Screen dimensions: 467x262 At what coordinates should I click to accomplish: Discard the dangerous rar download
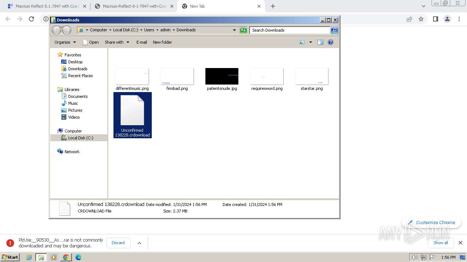pyautogui.click(x=118, y=243)
